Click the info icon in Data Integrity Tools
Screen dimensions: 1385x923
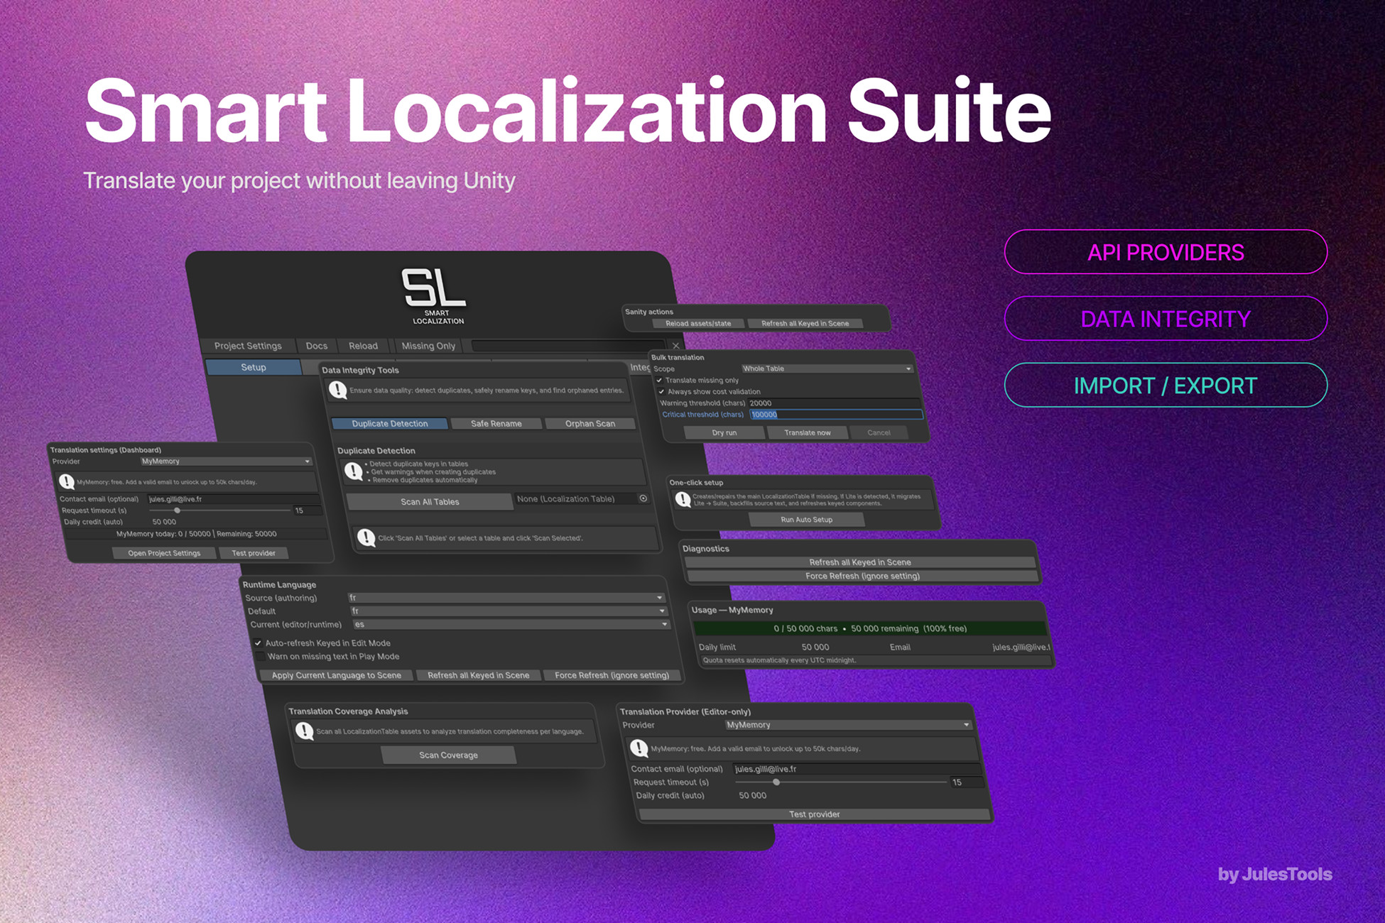pos(337,389)
